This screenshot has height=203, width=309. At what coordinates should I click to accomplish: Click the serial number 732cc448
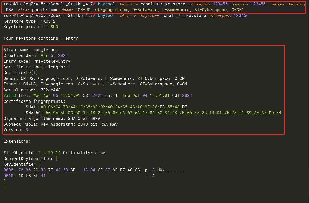(51, 90)
